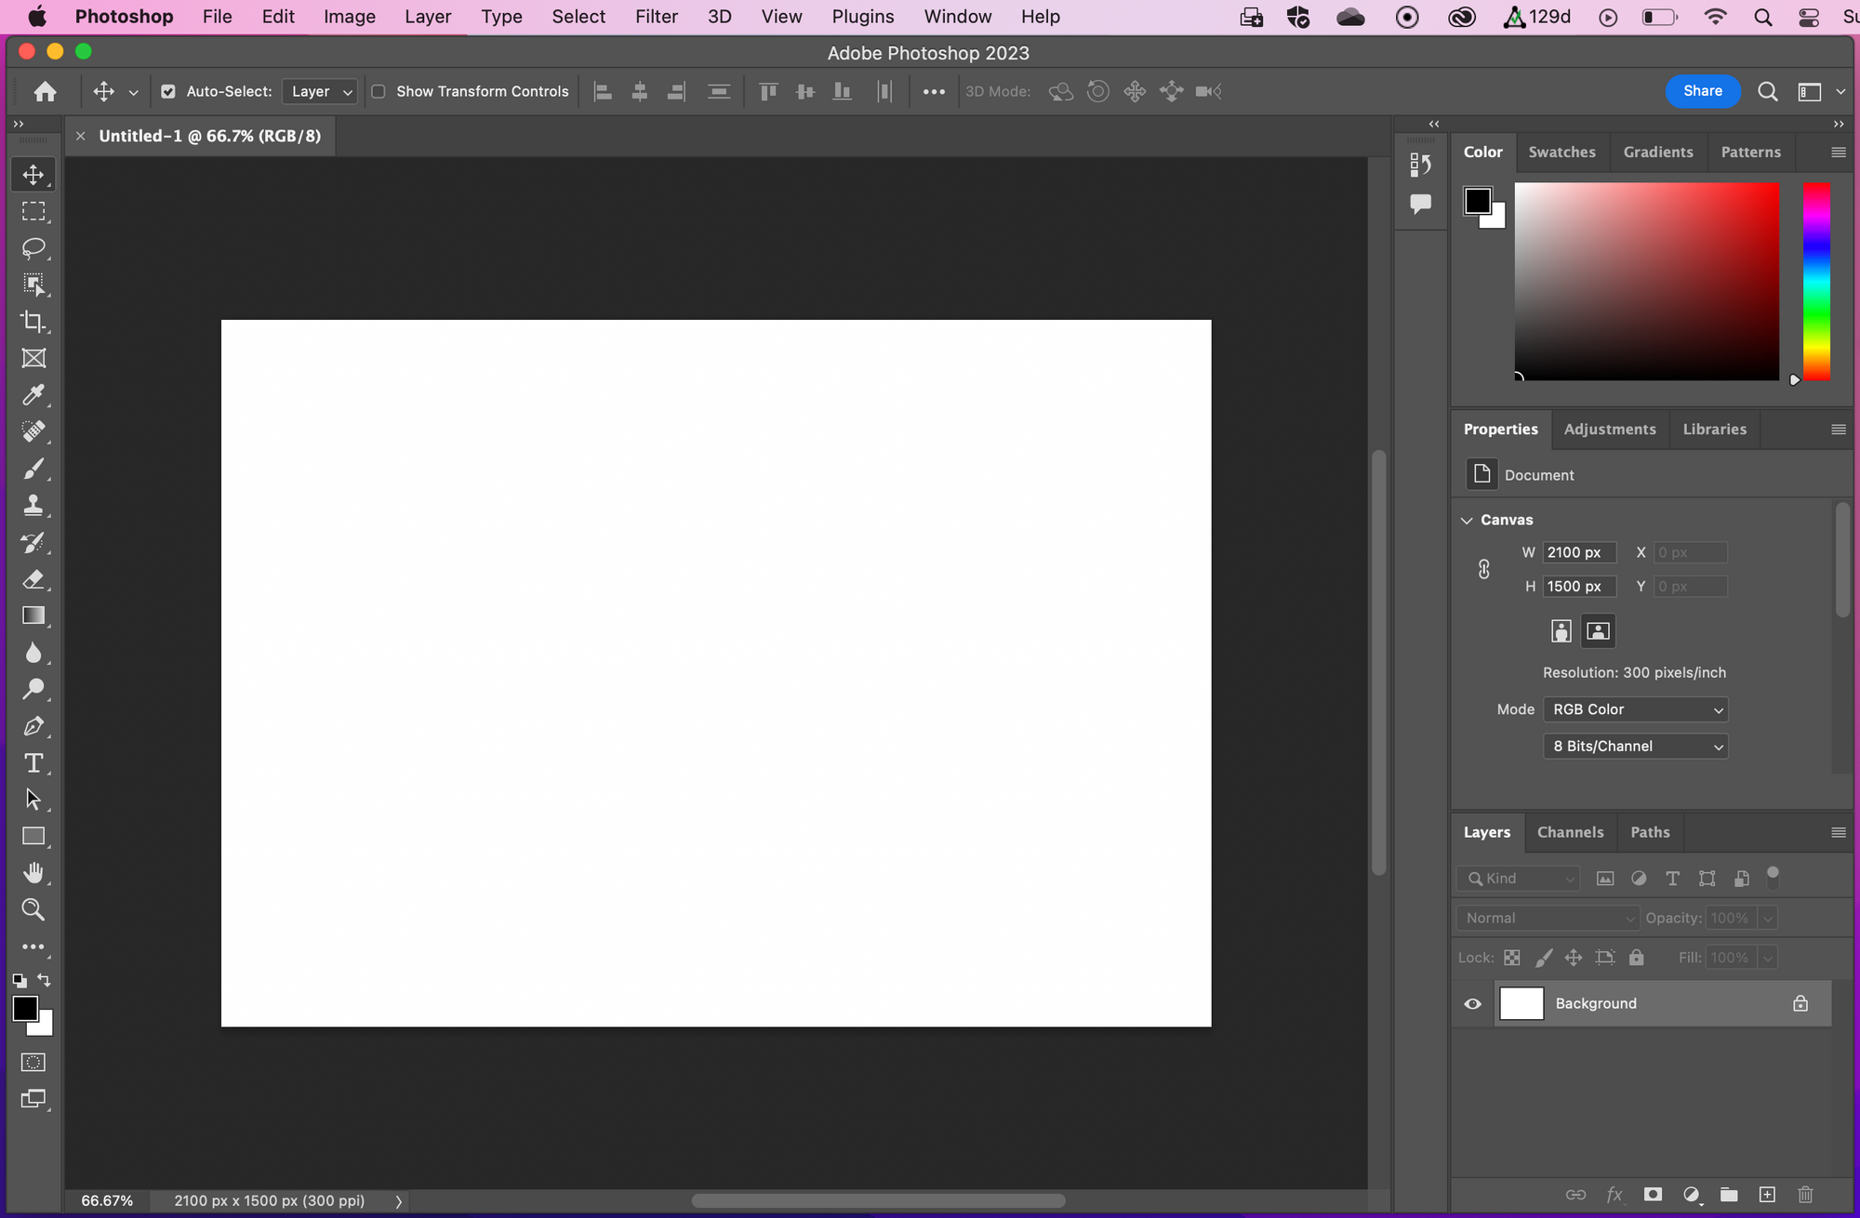The height and width of the screenshot is (1218, 1860).
Task: Enable Show Transform Controls
Action: (379, 91)
